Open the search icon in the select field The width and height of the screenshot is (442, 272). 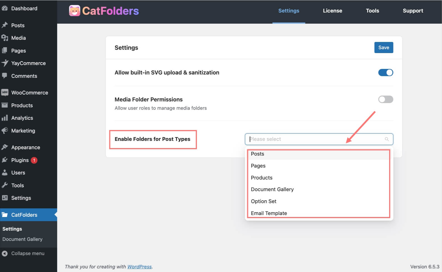[x=387, y=139]
